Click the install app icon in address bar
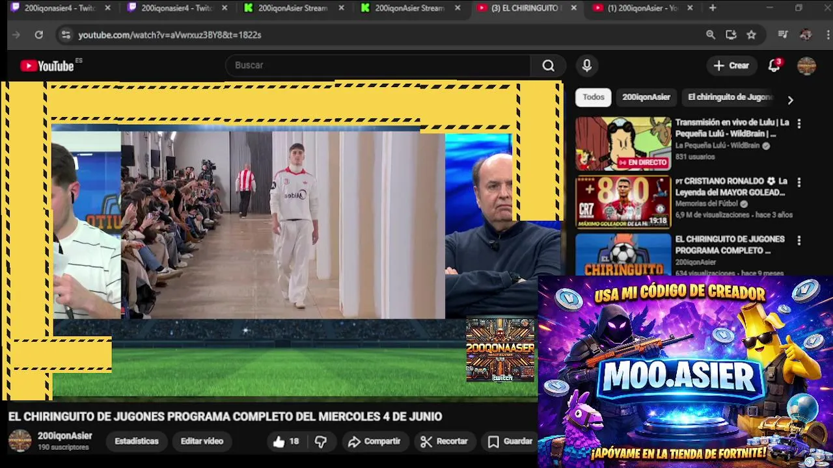The image size is (833, 468). tap(731, 34)
